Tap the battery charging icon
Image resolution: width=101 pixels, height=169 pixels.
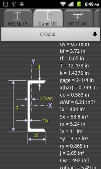pos(79,4)
